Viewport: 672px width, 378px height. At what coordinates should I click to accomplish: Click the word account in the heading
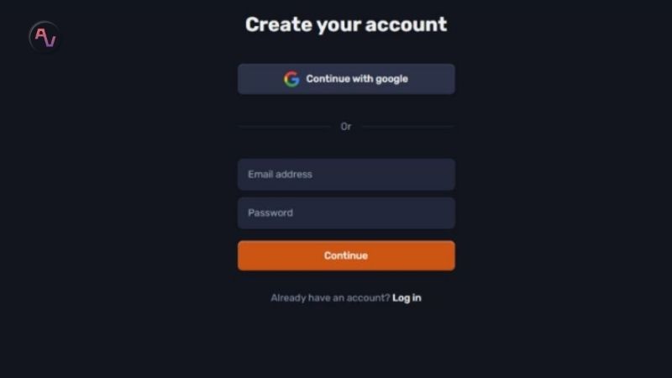coord(407,24)
